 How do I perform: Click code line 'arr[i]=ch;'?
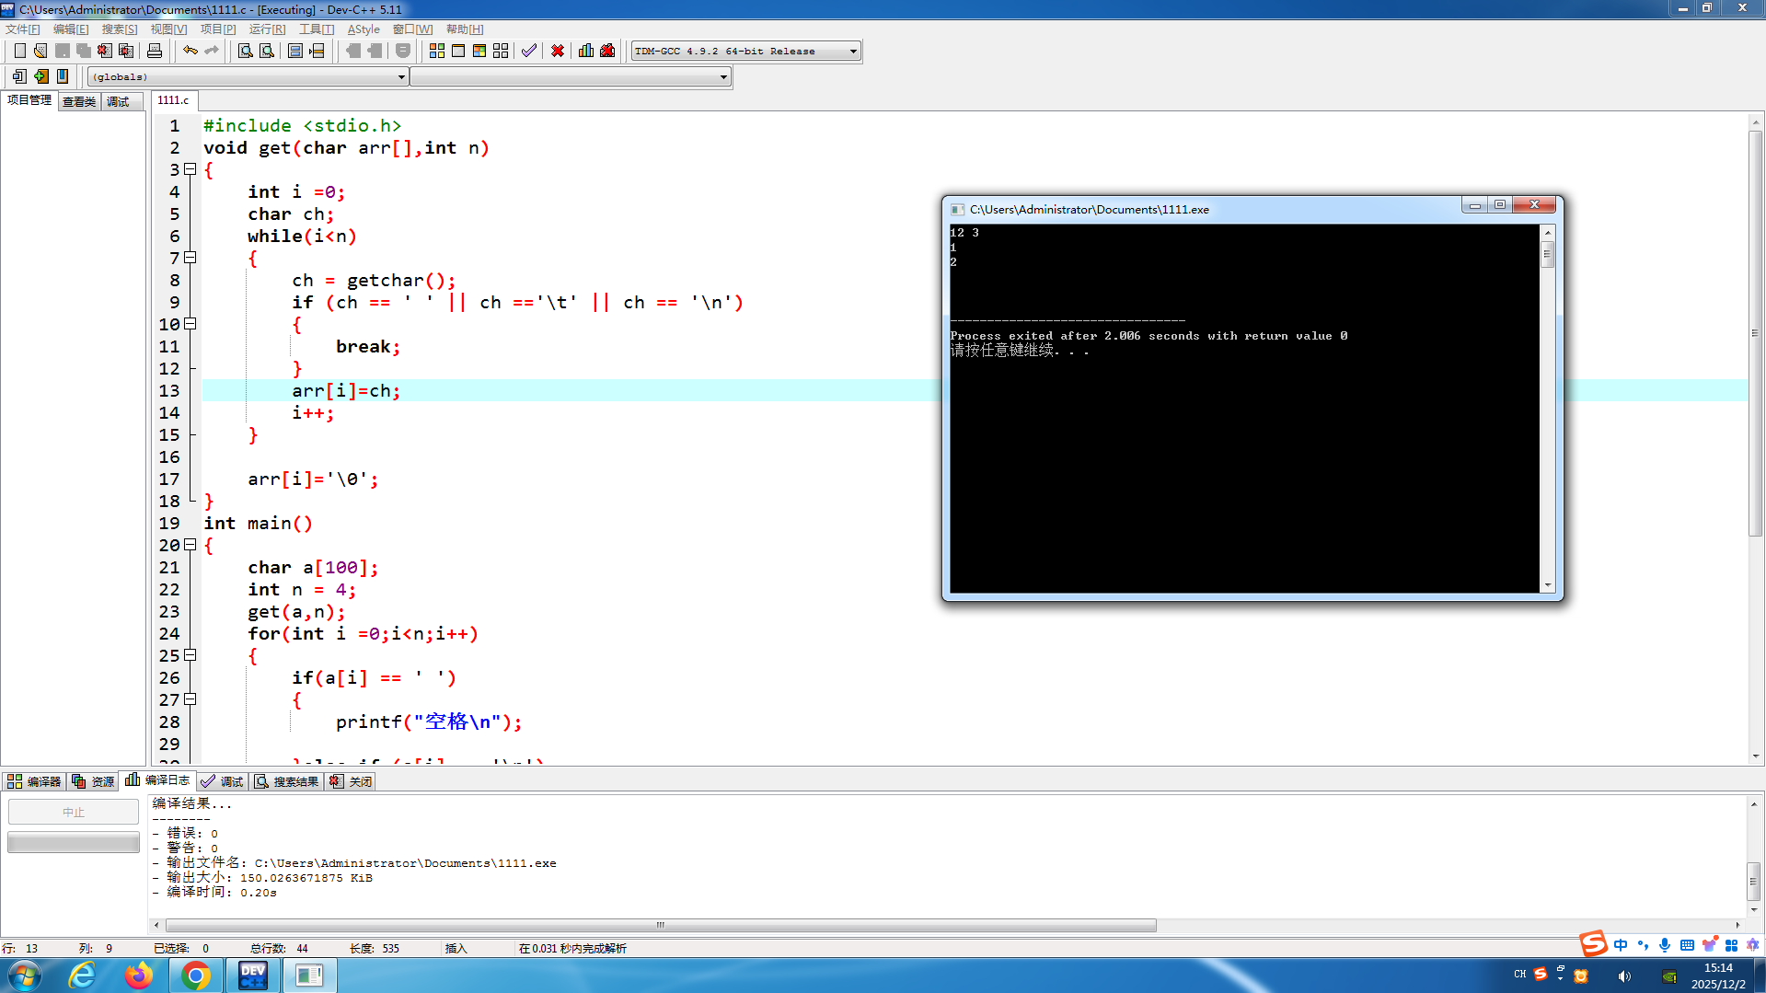tap(346, 390)
